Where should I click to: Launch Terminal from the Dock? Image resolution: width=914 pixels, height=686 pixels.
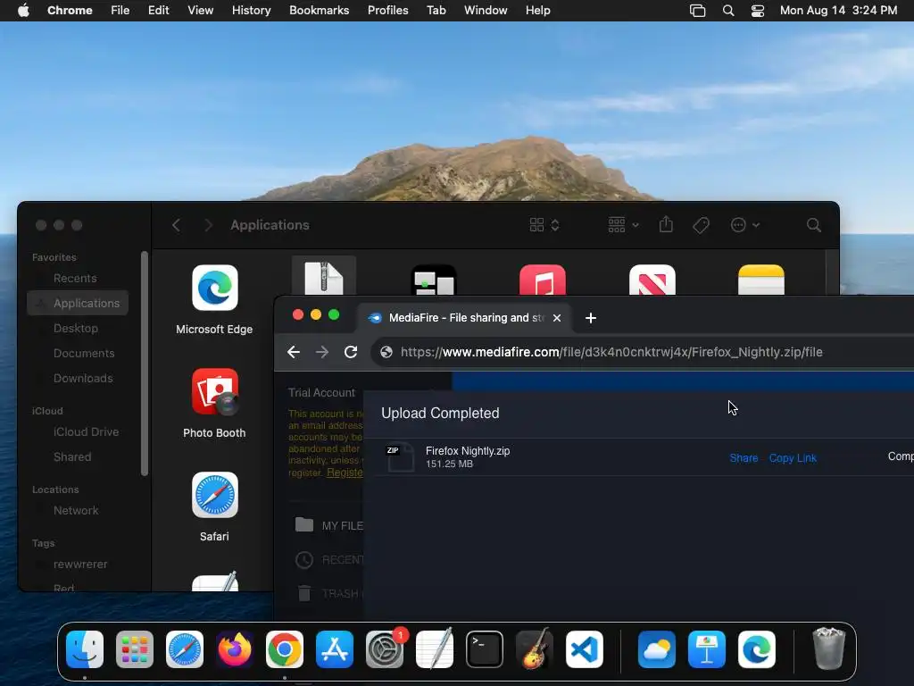pos(485,649)
